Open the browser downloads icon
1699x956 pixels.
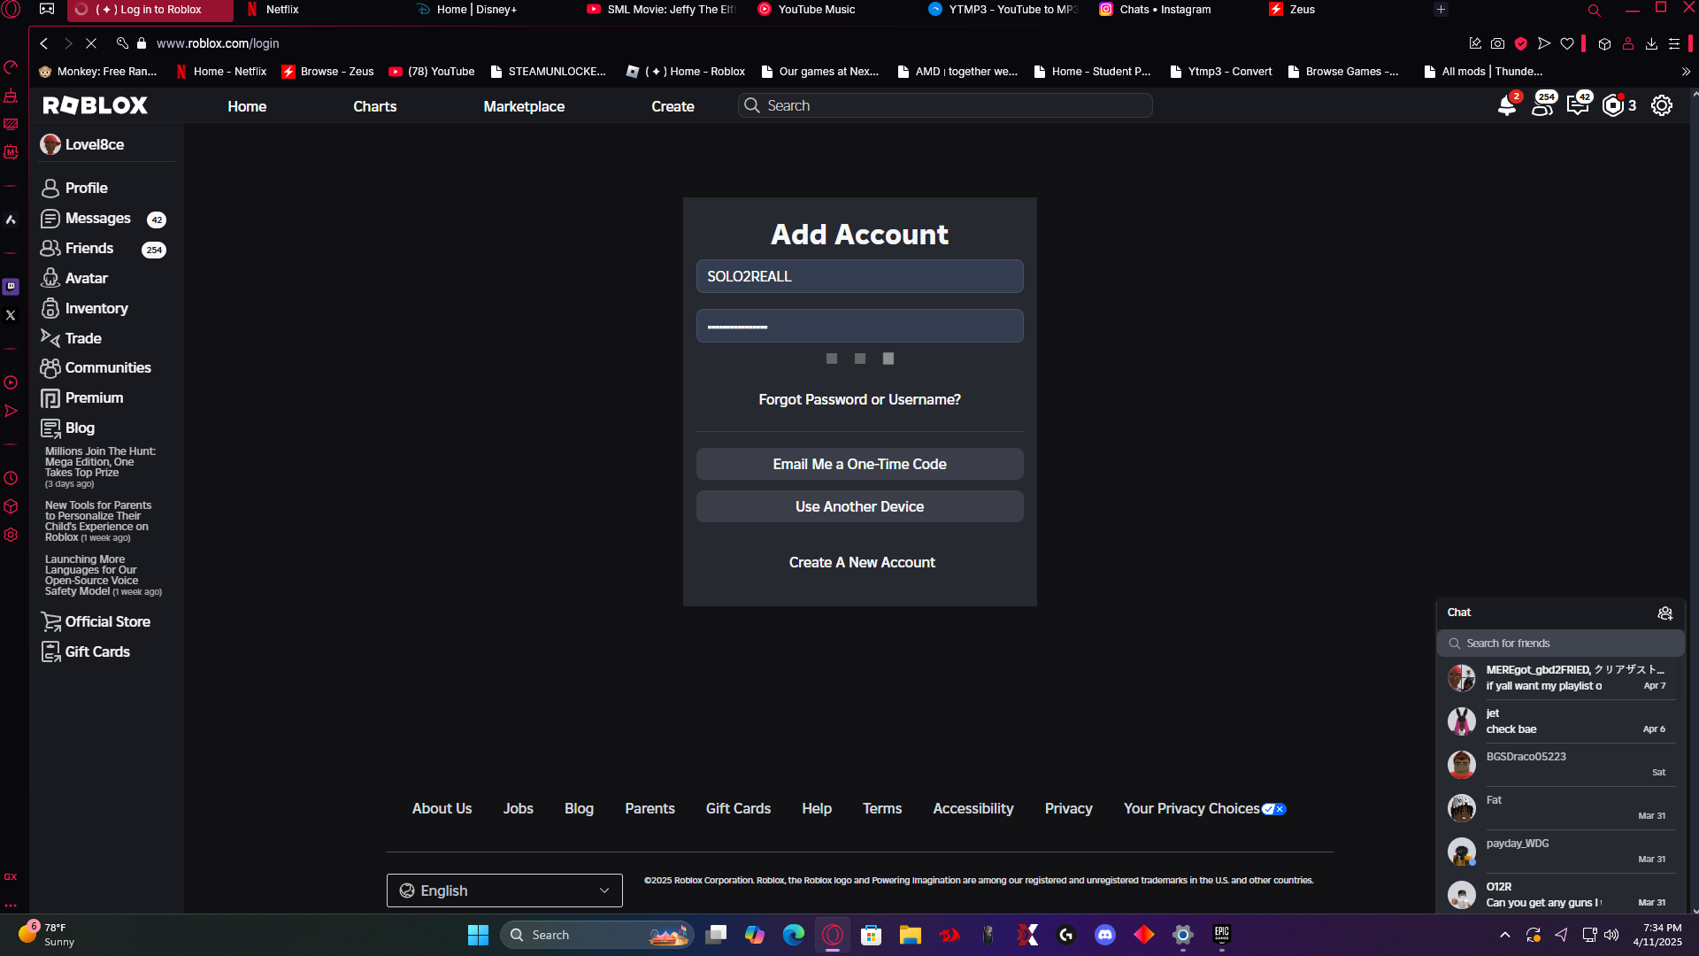1651,43
